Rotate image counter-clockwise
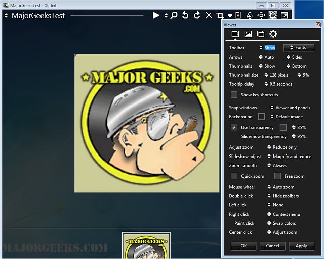Screen dimensions: 324x259 (x=185, y=15)
